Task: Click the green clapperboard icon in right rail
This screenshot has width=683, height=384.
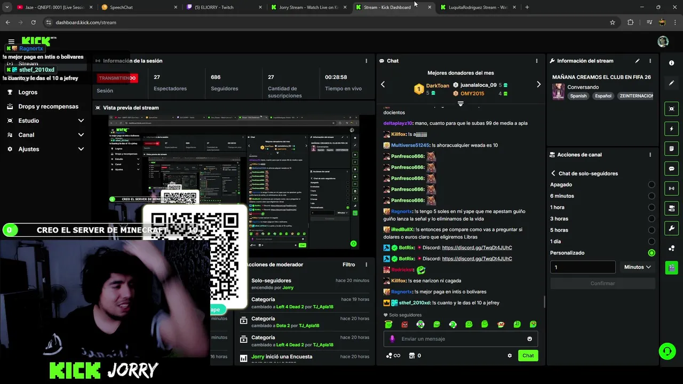Action: tap(671, 267)
